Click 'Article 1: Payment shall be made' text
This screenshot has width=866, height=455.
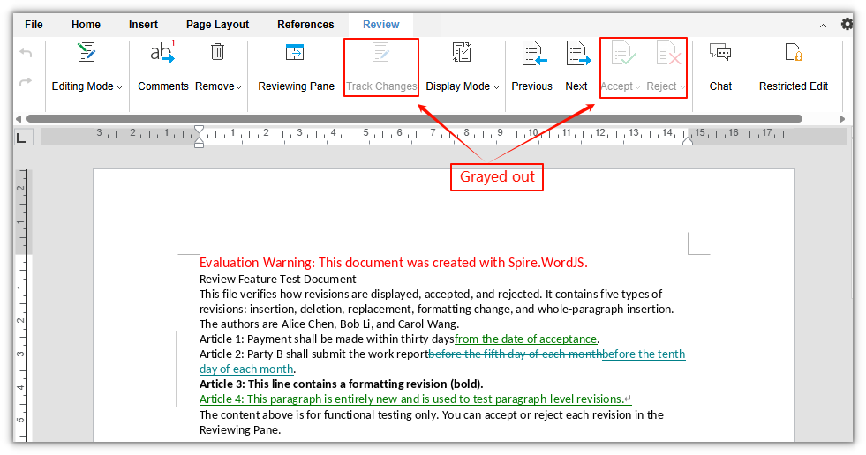click(327, 339)
